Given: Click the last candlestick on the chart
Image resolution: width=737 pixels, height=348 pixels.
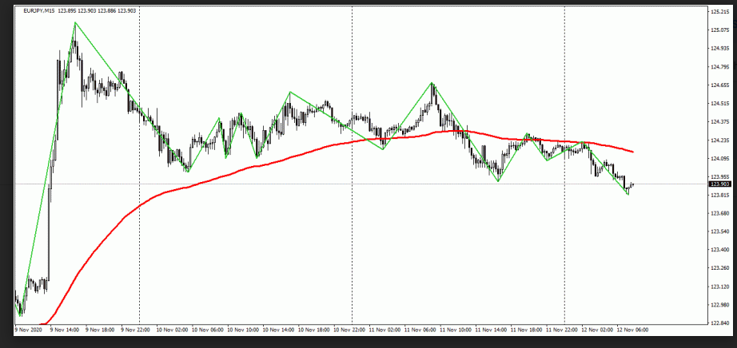Looking at the screenshot, I should pos(632,185).
